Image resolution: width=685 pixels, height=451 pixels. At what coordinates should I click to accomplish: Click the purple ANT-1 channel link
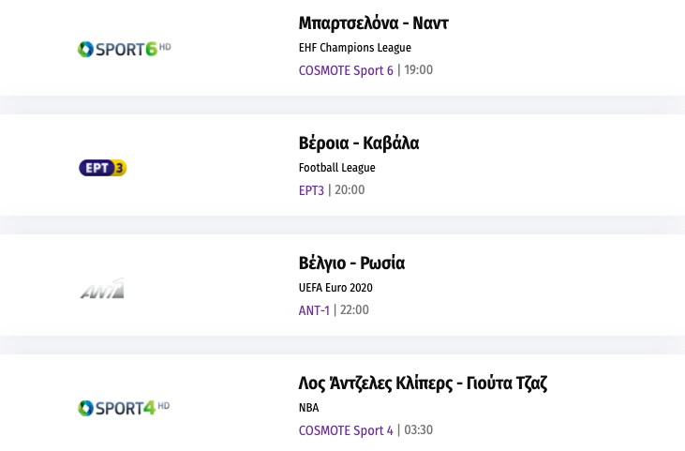coord(314,310)
